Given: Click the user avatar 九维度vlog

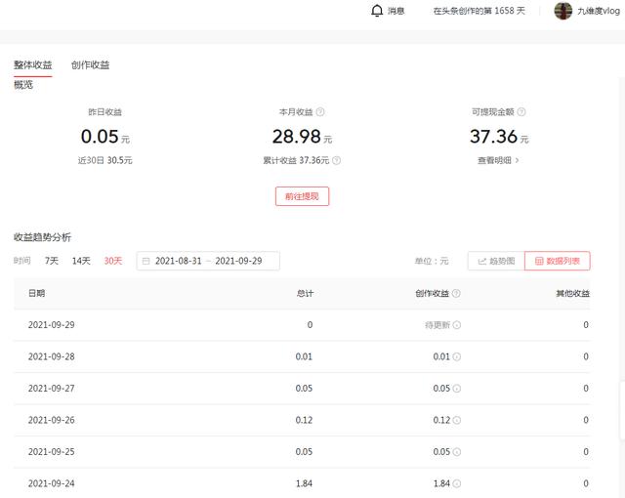Looking at the screenshot, I should pos(562,11).
